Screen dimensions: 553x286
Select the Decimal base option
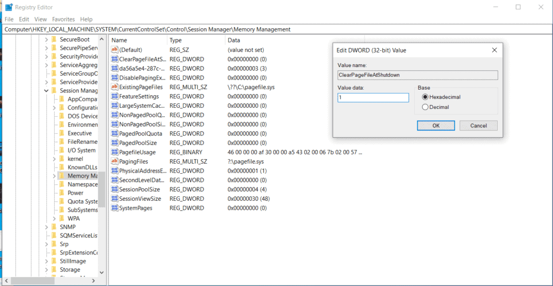425,107
